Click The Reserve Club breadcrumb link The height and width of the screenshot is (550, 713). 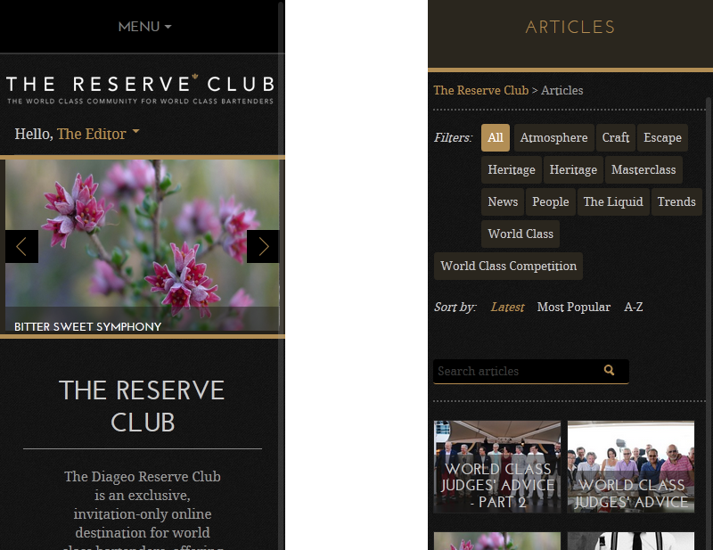click(481, 90)
